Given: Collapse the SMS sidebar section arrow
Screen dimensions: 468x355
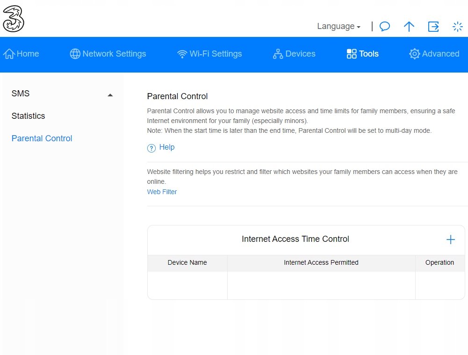Looking at the screenshot, I should click(x=110, y=95).
